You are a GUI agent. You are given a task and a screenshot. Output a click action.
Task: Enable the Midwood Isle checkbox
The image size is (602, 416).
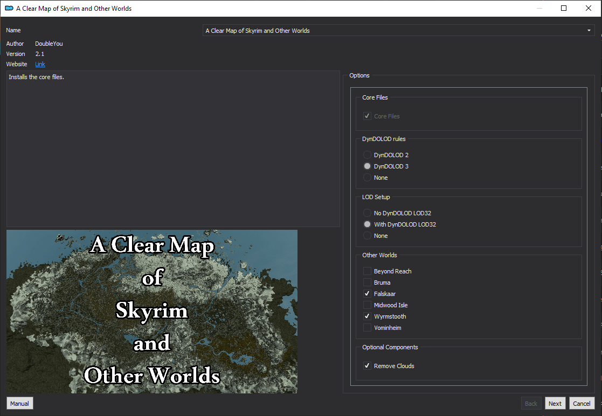click(367, 305)
